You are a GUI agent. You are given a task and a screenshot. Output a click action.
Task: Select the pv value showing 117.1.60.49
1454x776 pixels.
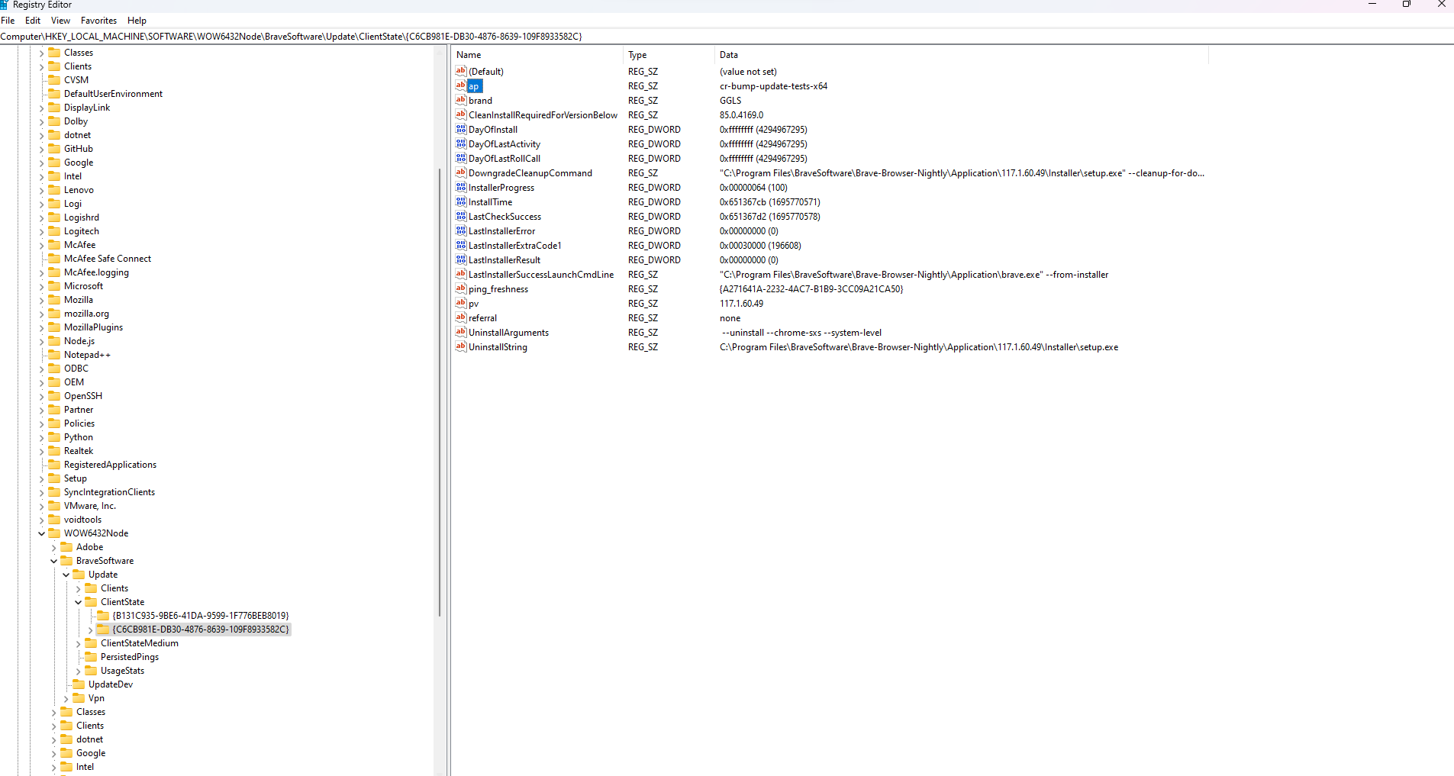[x=474, y=303]
